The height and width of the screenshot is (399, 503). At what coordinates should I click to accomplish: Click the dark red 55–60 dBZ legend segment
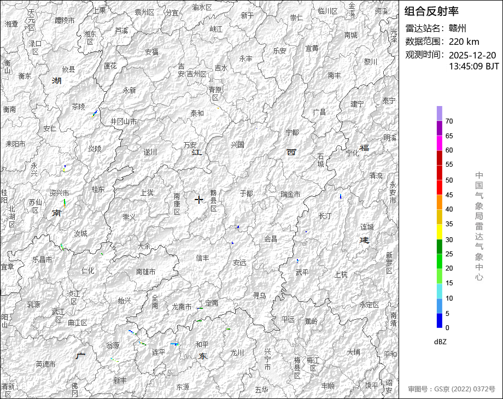tap(440, 158)
